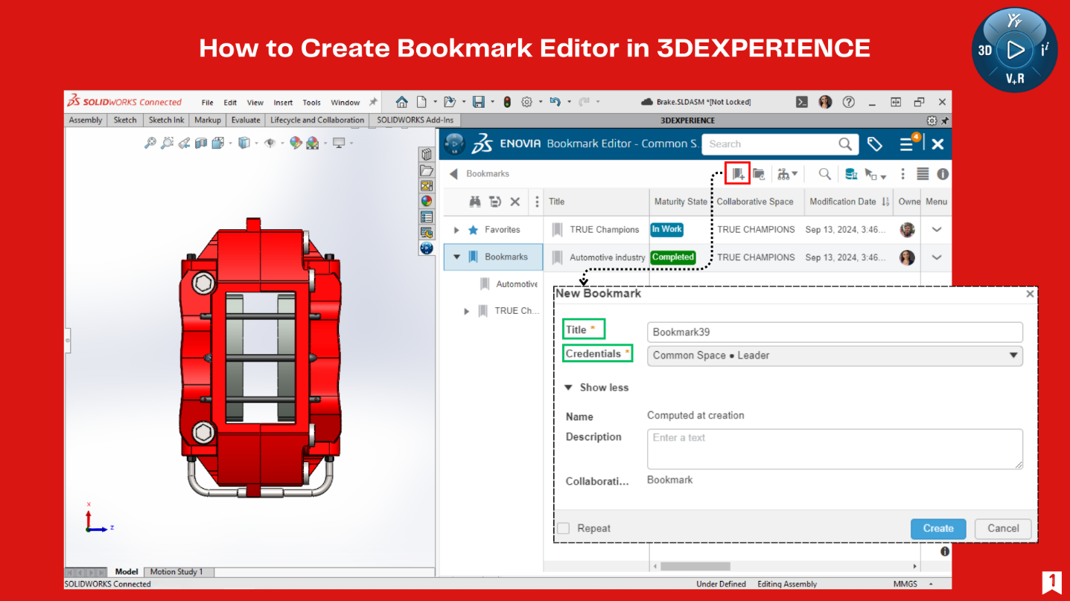Viewport: 1070px width, 601px height.
Task: Click the list view lines icon
Action: (923, 174)
